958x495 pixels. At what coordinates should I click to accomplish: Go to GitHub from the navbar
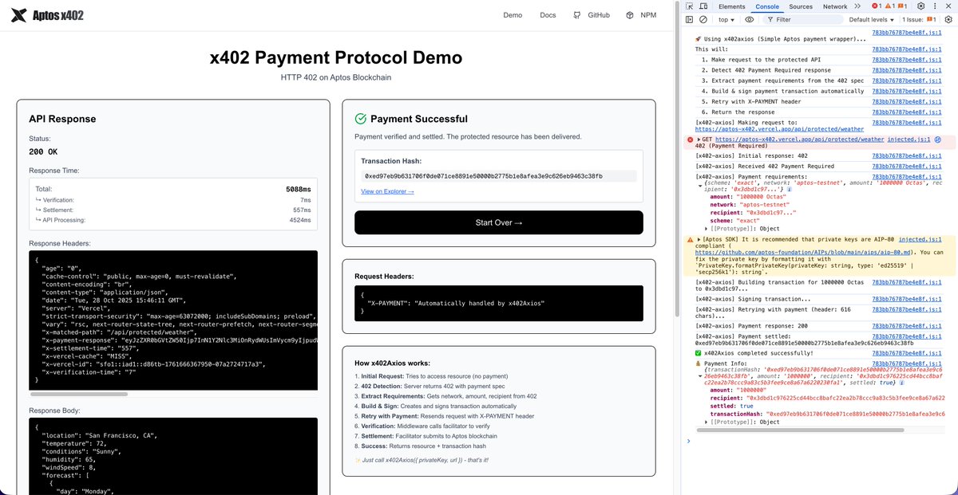599,15
